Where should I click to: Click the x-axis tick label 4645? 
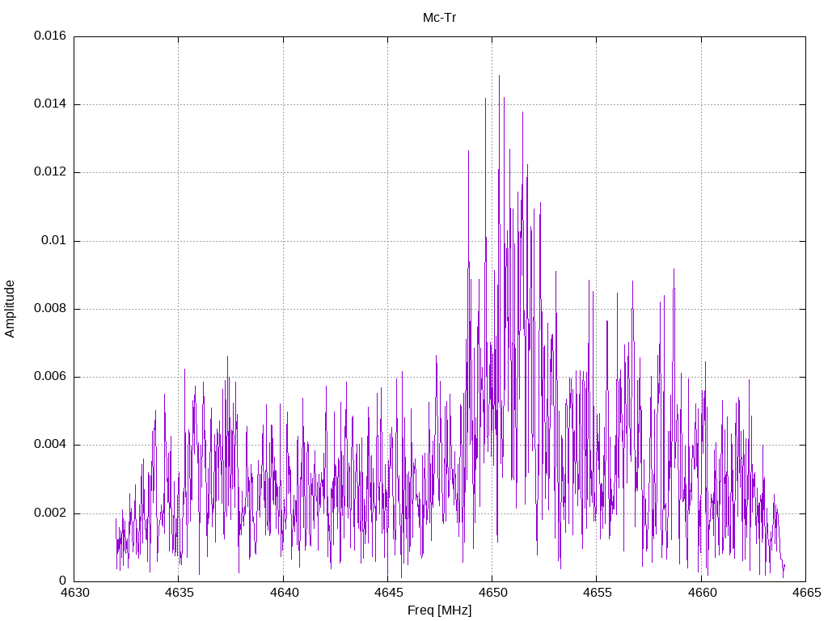tap(388, 593)
